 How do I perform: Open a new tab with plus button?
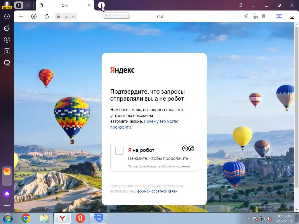coord(101,5)
